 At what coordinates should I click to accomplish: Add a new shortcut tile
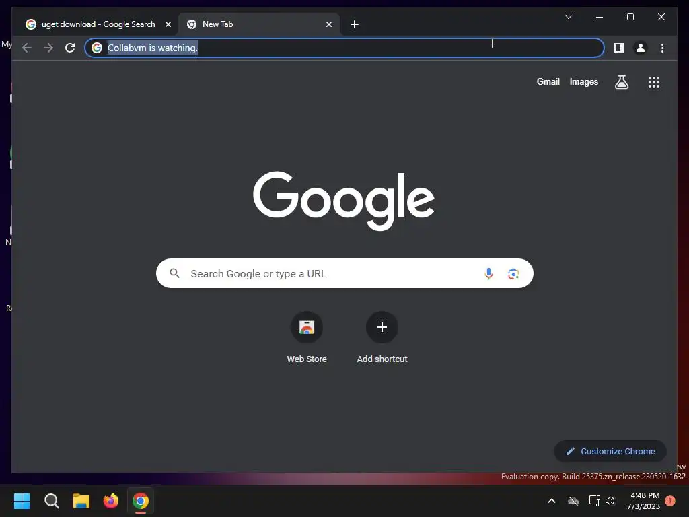tap(382, 338)
